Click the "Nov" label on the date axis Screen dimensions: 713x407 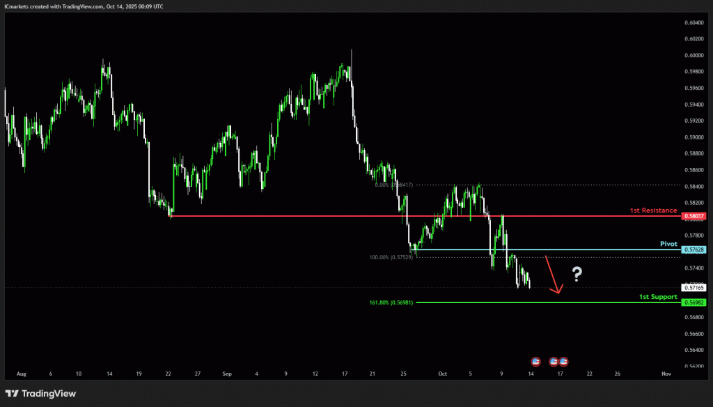[x=666, y=374]
